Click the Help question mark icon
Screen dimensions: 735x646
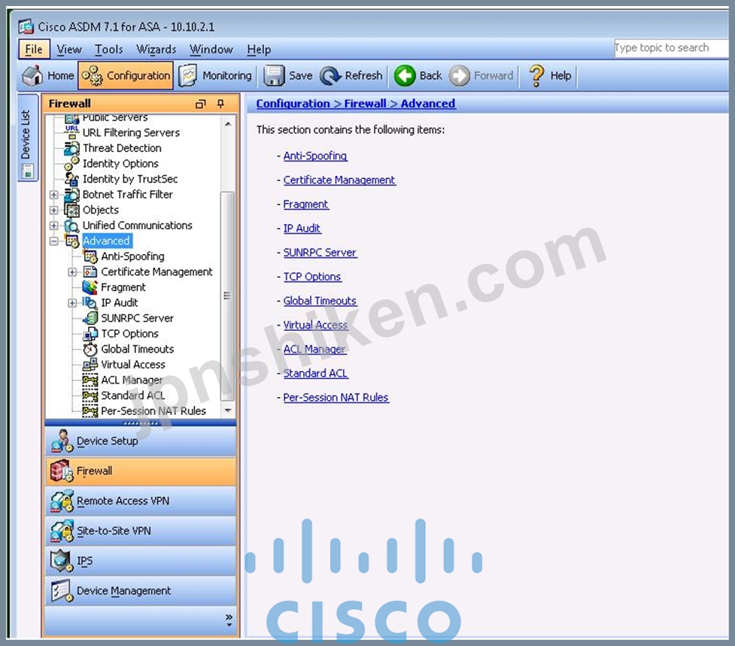536,75
